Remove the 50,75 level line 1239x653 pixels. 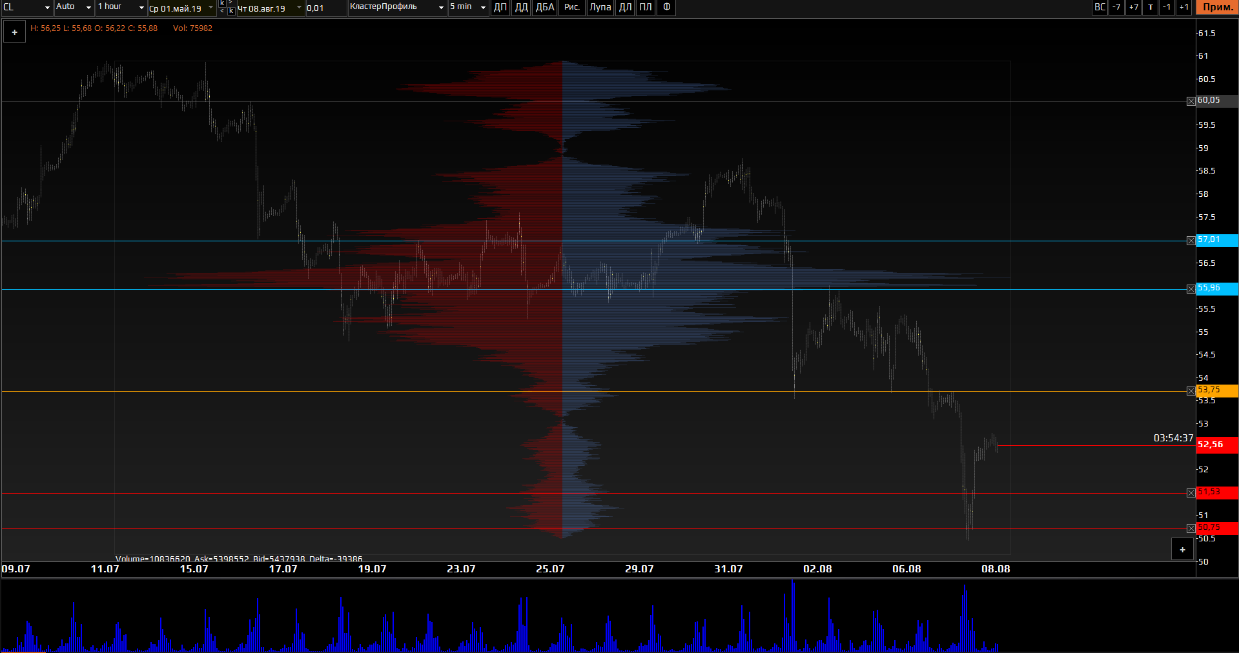(1191, 528)
